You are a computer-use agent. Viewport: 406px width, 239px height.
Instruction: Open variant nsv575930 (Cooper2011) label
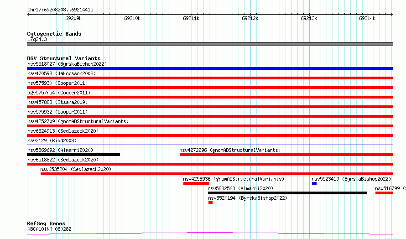click(57, 83)
